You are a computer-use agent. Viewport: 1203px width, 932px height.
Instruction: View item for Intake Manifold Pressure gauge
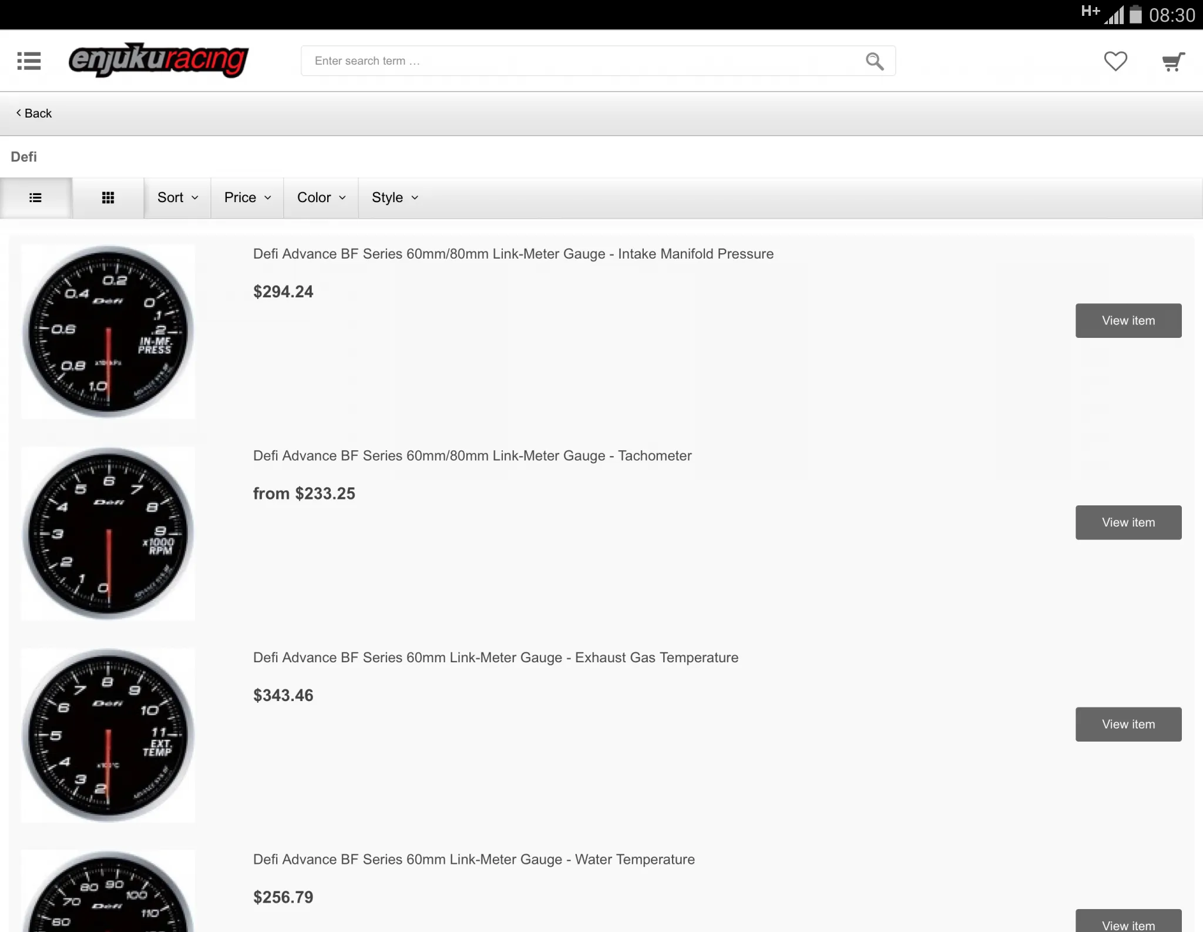click(1128, 320)
